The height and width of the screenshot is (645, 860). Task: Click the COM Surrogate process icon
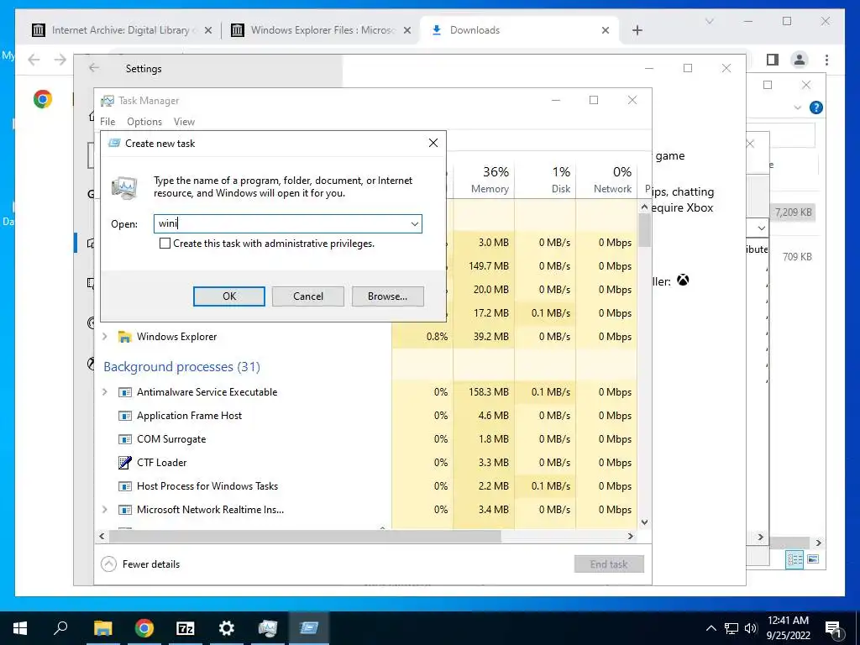click(125, 439)
